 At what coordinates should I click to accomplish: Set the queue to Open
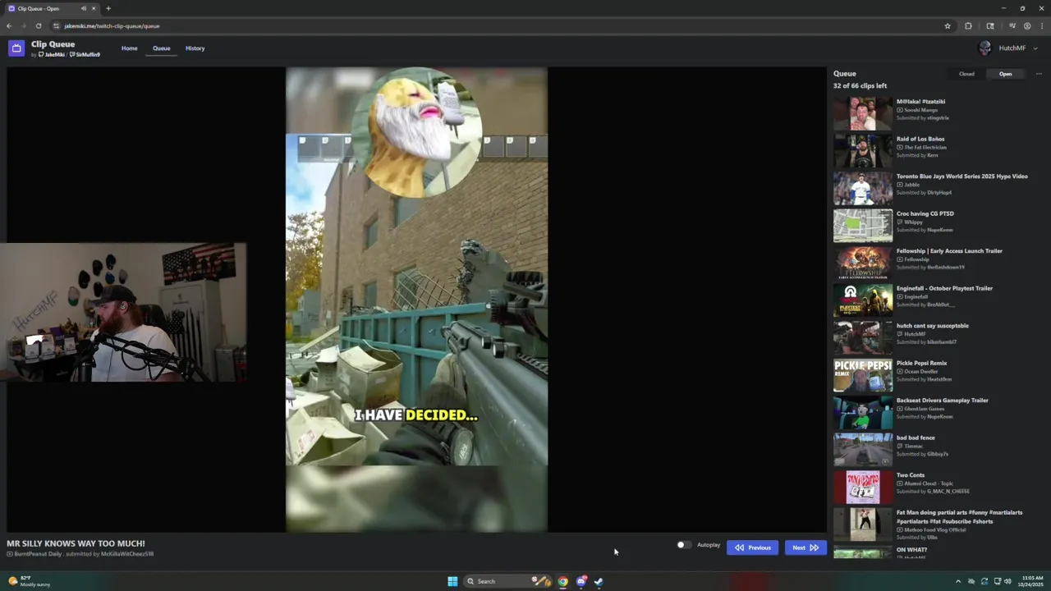pos(1005,74)
